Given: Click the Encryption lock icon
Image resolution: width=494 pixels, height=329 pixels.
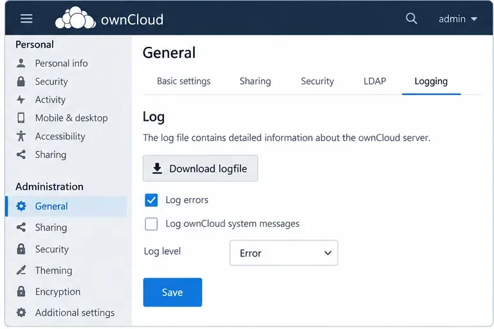Looking at the screenshot, I should [x=21, y=292].
